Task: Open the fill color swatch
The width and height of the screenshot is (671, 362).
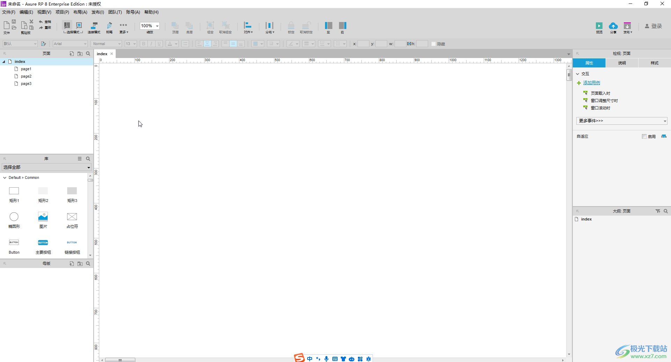Action: pyautogui.click(x=258, y=44)
